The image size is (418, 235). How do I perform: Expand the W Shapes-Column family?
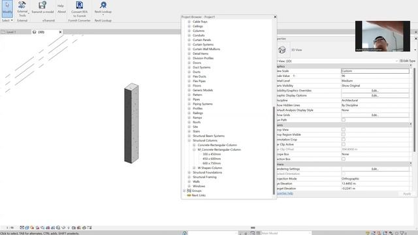[194, 168]
